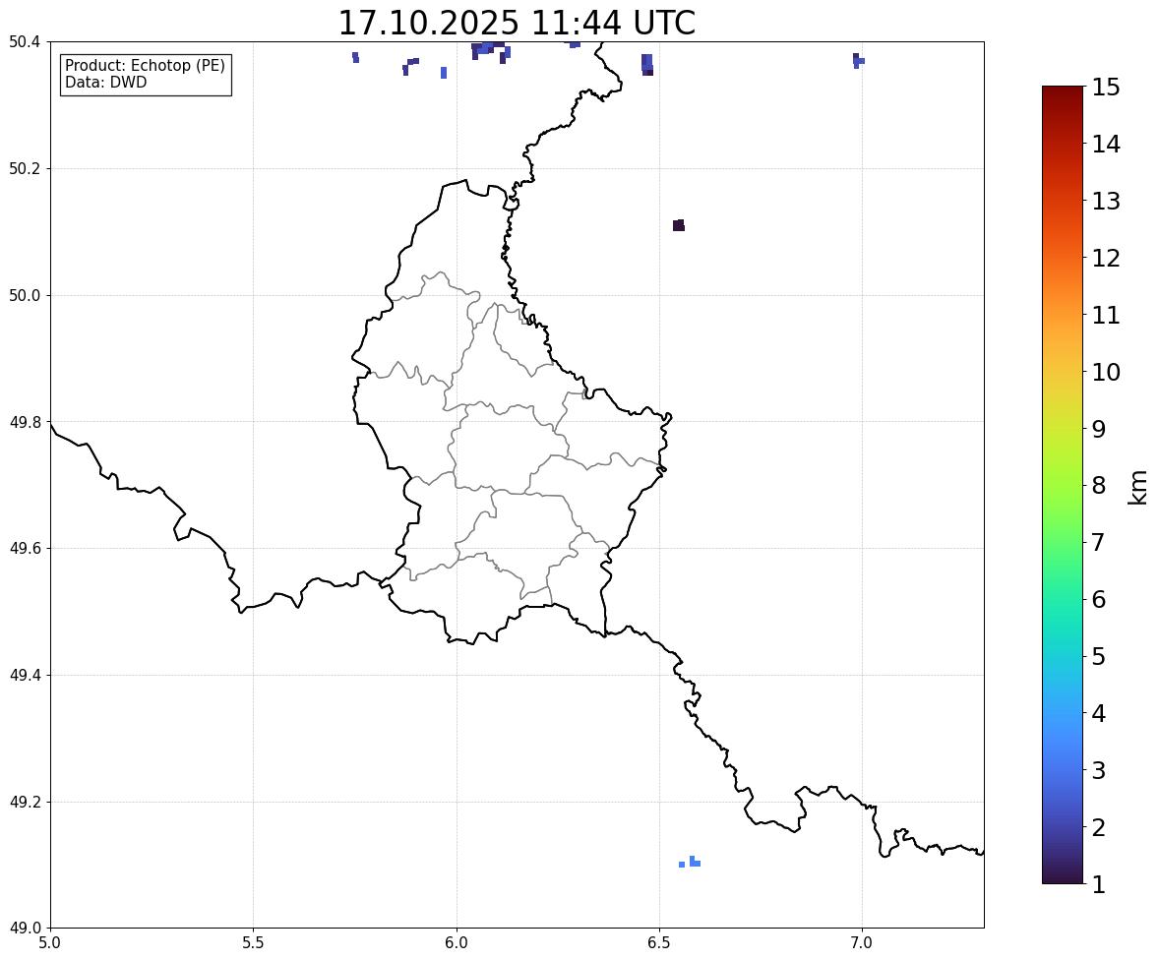Click the longitude axis label 6.0
Screen dimensions: 1159x960
457,943
